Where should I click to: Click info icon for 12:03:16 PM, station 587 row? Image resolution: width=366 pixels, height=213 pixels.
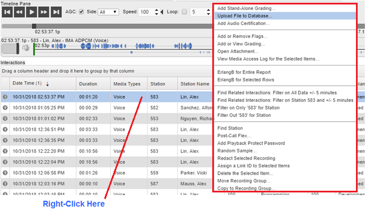pyautogui.click(x=5, y=184)
